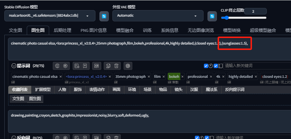This screenshot has width=291, height=139.
Task: Toggle first checkbox beside prompt keyword input
Action: pos(206,66)
